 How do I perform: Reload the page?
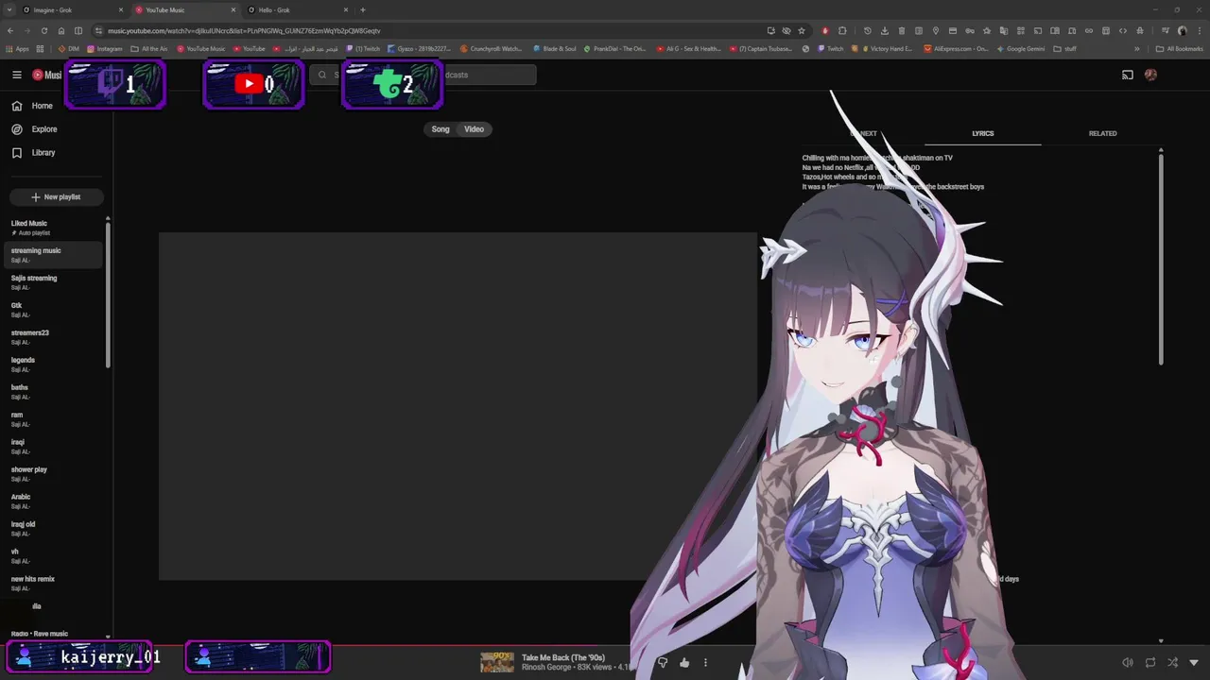coord(44,30)
